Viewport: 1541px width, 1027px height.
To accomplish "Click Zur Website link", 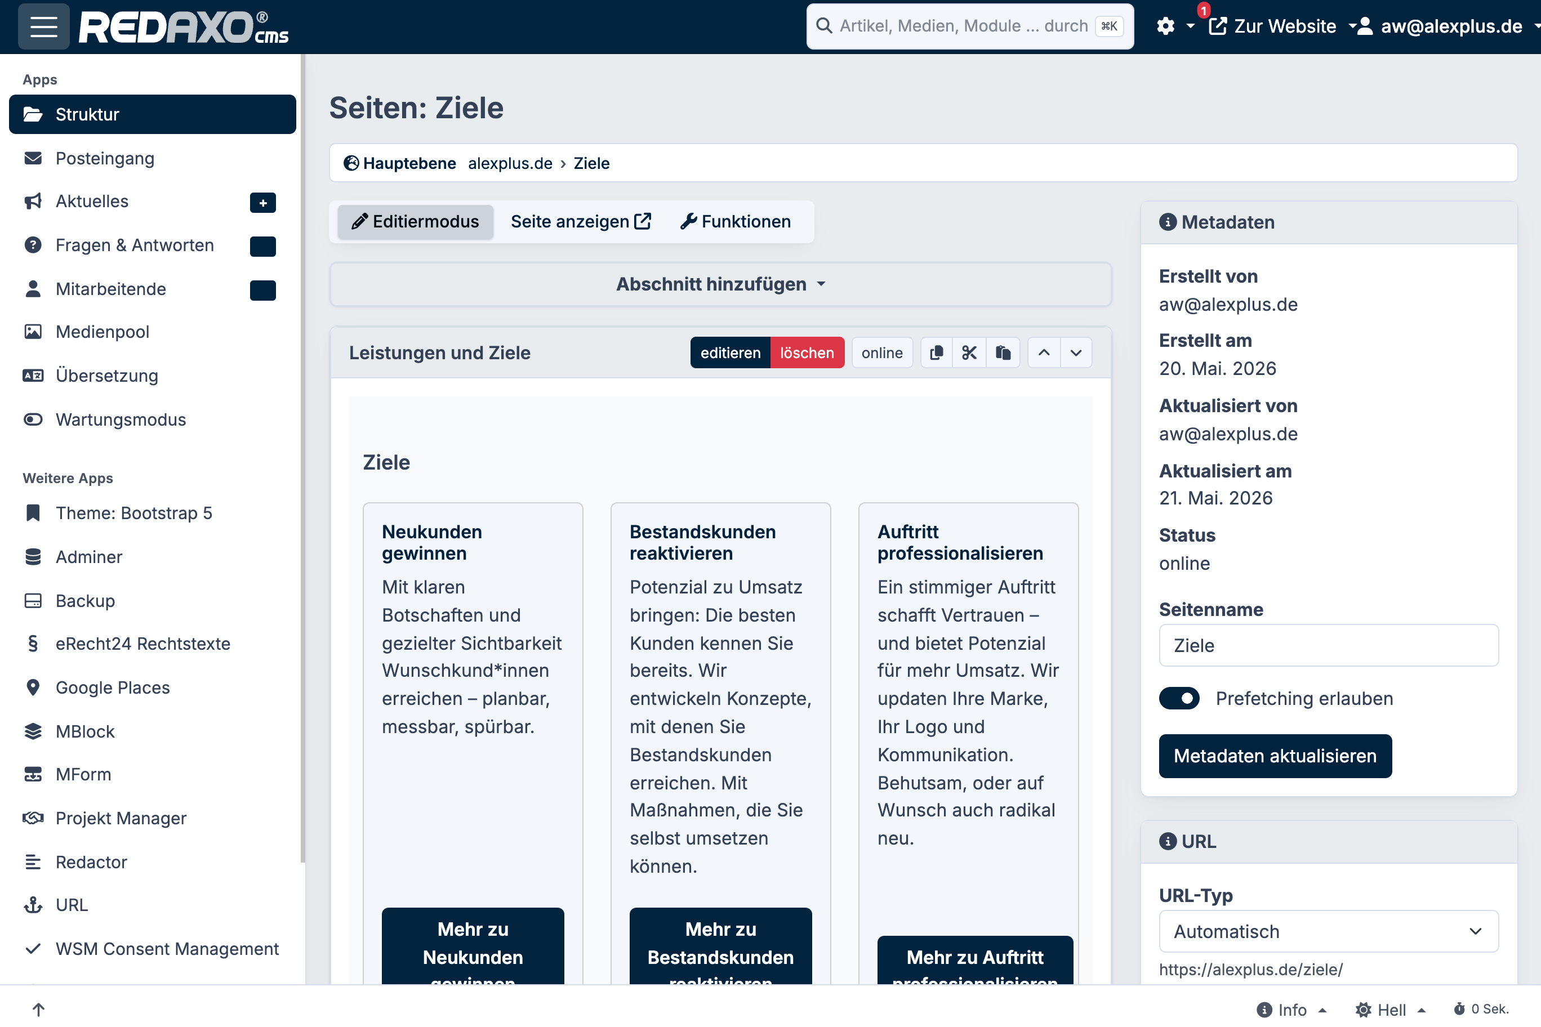I will [x=1272, y=26].
